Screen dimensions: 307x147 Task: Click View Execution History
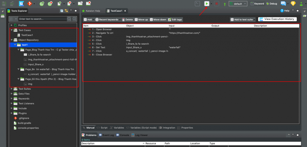[277, 19]
